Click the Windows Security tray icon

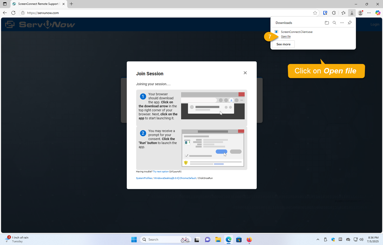click(333, 240)
